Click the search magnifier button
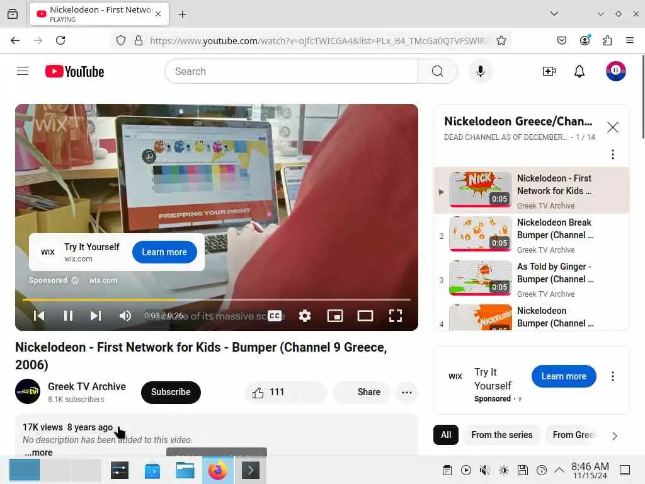 pyautogui.click(x=438, y=71)
